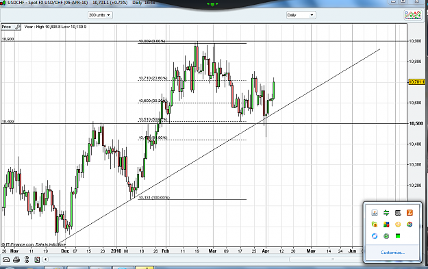Viewport: 428px width, 269px height.
Task: Click the 10,131 (100.00%) Fibonacci label
Action: tap(154, 197)
